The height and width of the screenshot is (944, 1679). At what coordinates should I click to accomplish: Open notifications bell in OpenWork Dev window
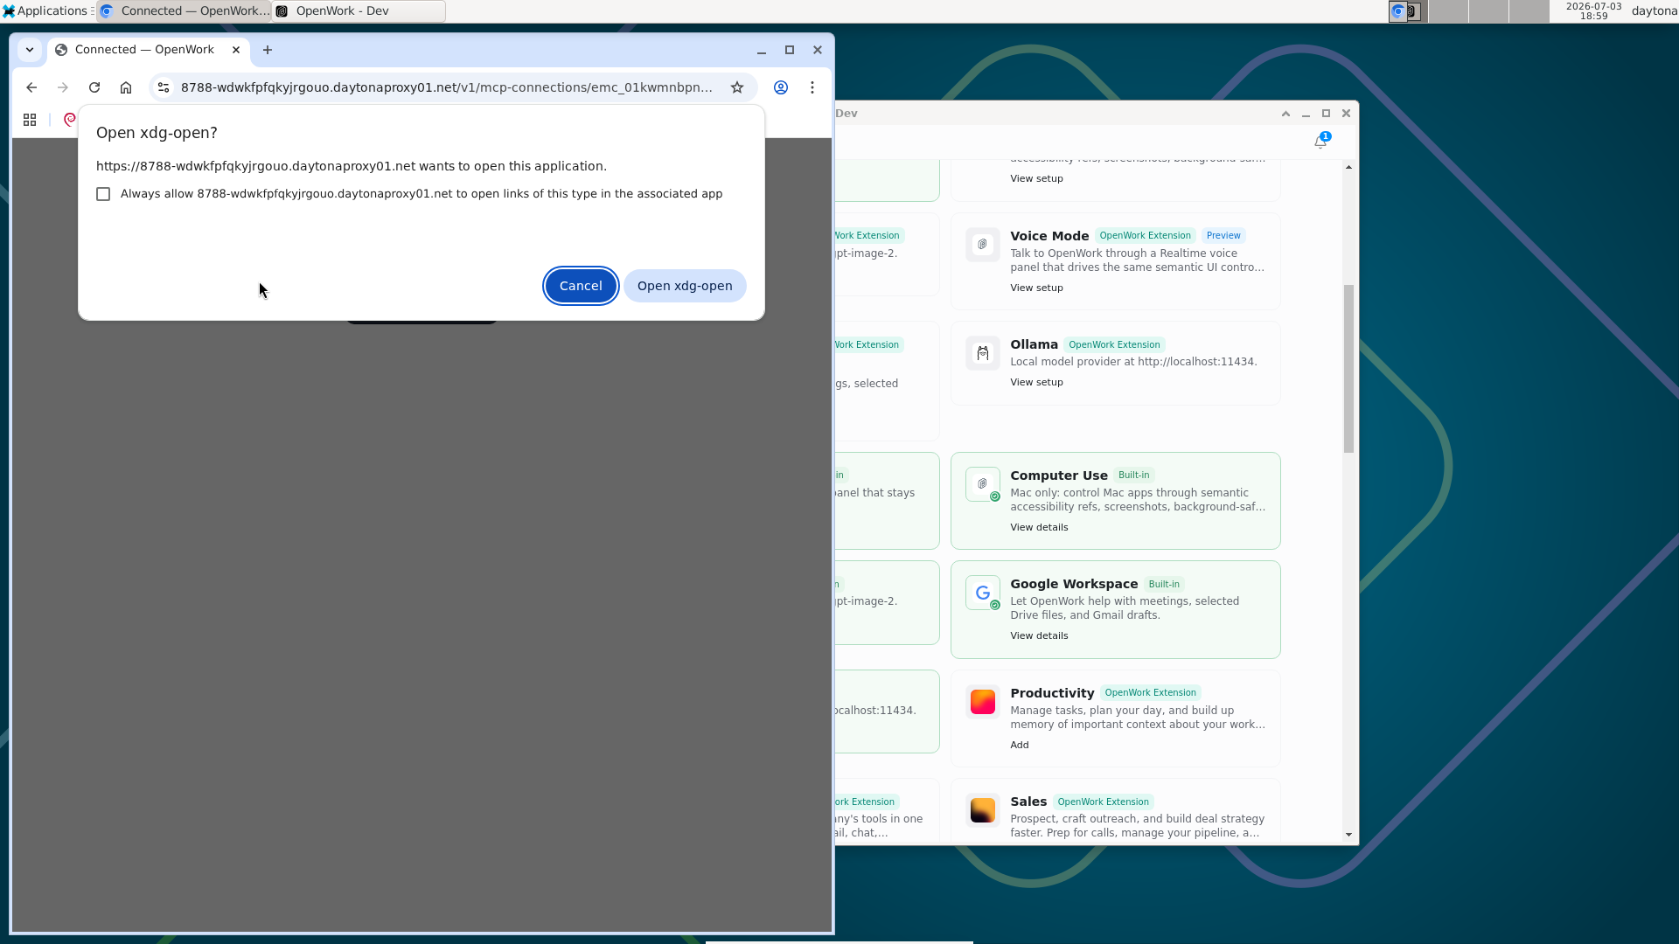click(x=1320, y=141)
